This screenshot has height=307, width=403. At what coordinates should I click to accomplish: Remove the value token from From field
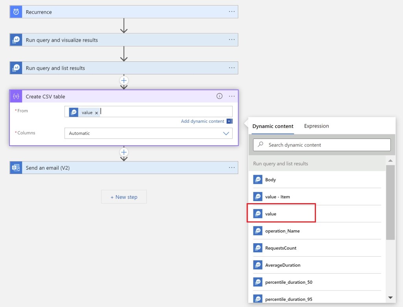(96, 113)
